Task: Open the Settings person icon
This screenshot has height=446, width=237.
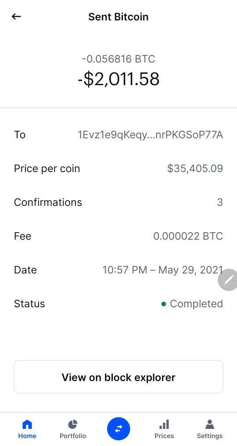Action: click(x=210, y=424)
